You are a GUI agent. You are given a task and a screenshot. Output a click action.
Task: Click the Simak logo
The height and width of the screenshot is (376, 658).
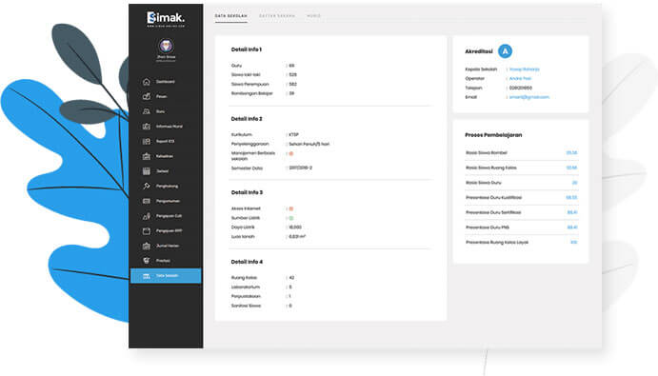point(166,18)
